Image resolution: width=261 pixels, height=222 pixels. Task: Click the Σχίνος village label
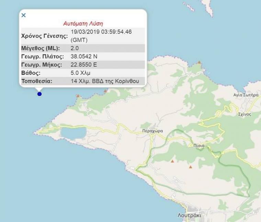coord(245,114)
